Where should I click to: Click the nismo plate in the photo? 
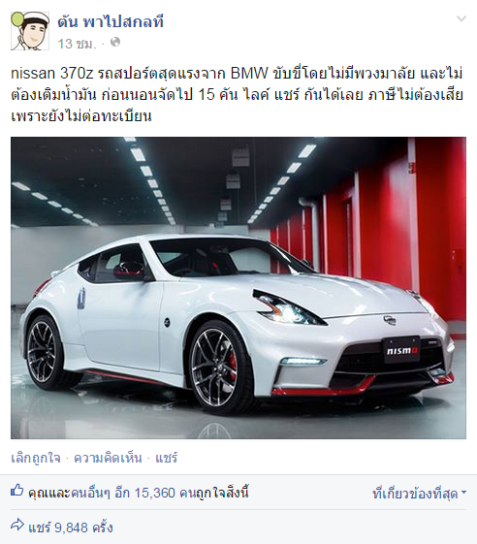(401, 350)
